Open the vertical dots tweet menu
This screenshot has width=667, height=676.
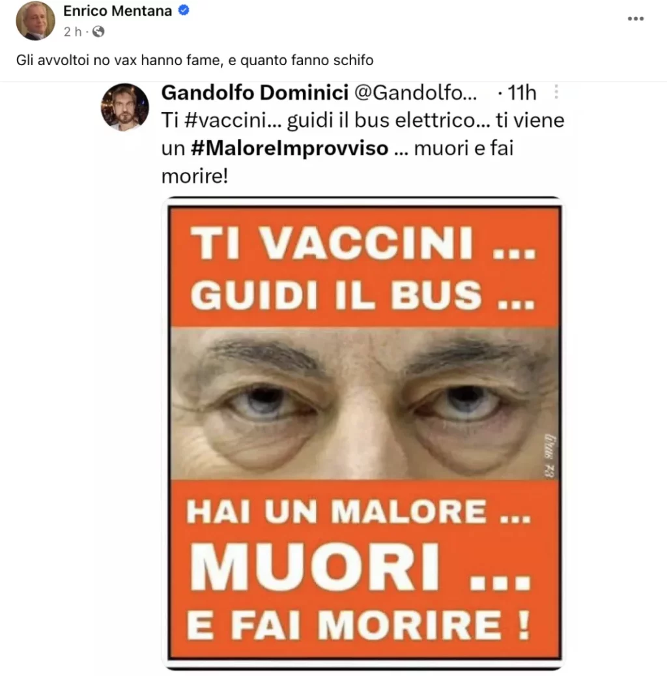(556, 92)
